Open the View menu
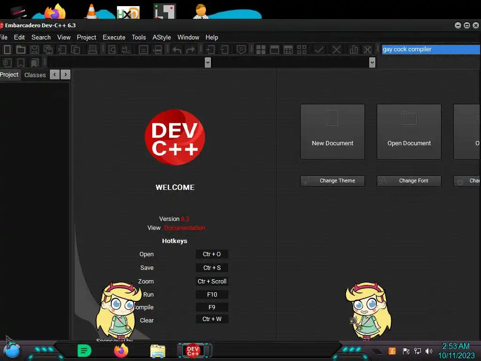 coord(64,37)
